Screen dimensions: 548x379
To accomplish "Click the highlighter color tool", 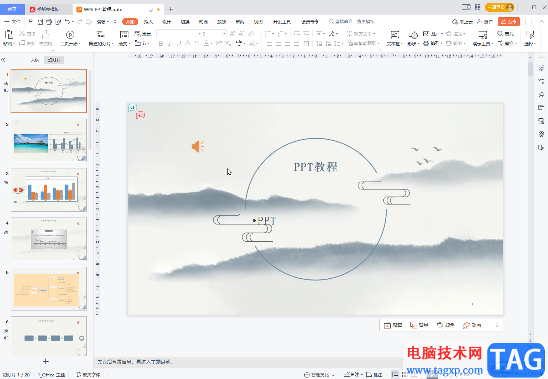I will tap(252, 43).
